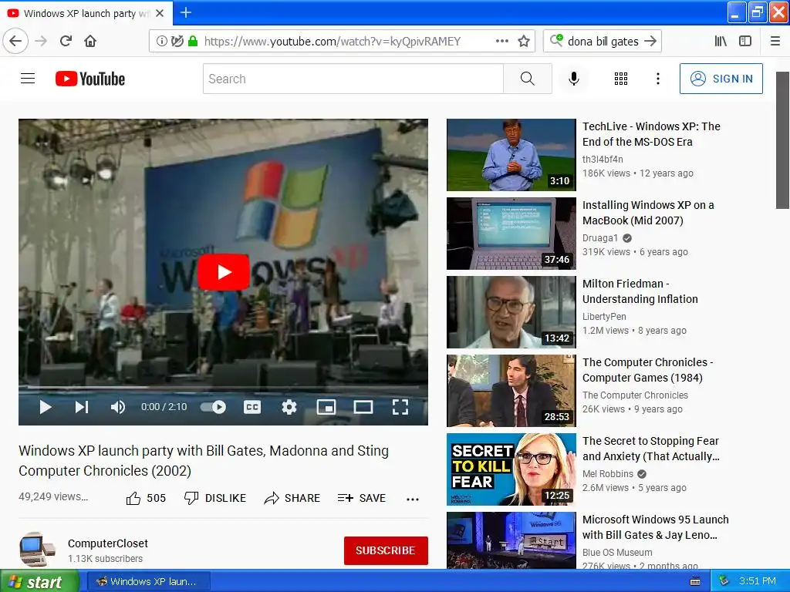Bookmark this page with the star icon
Screen dimensions: 790x592
point(524,41)
